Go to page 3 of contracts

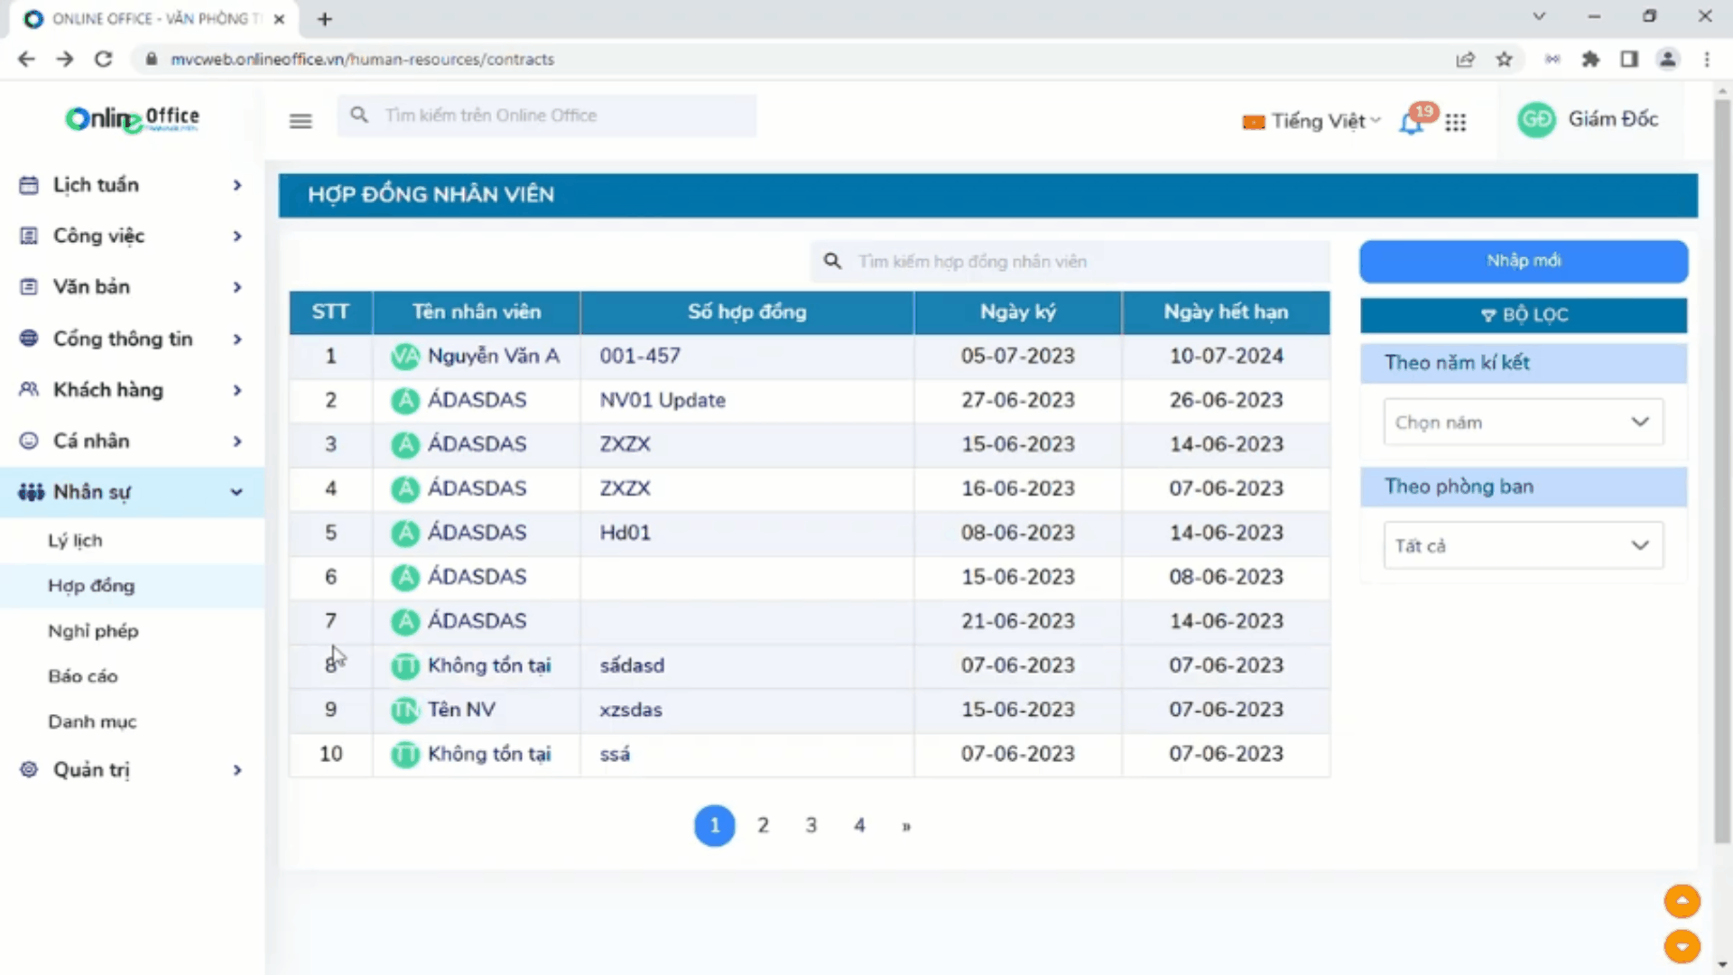(x=811, y=825)
